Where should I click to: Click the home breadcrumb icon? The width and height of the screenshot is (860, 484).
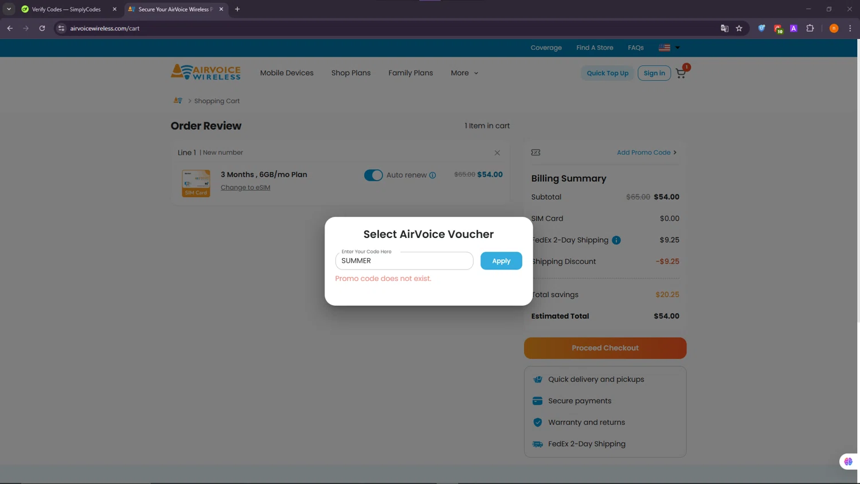pos(178,101)
